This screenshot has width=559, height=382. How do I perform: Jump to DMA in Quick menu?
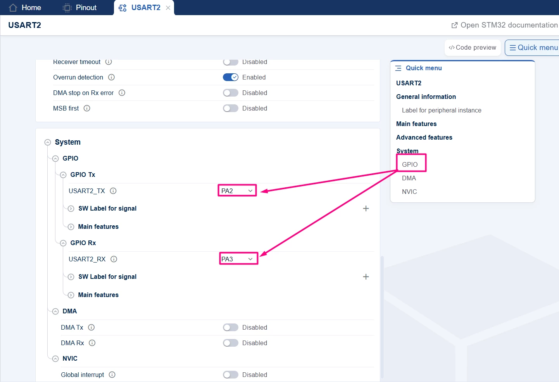(409, 178)
